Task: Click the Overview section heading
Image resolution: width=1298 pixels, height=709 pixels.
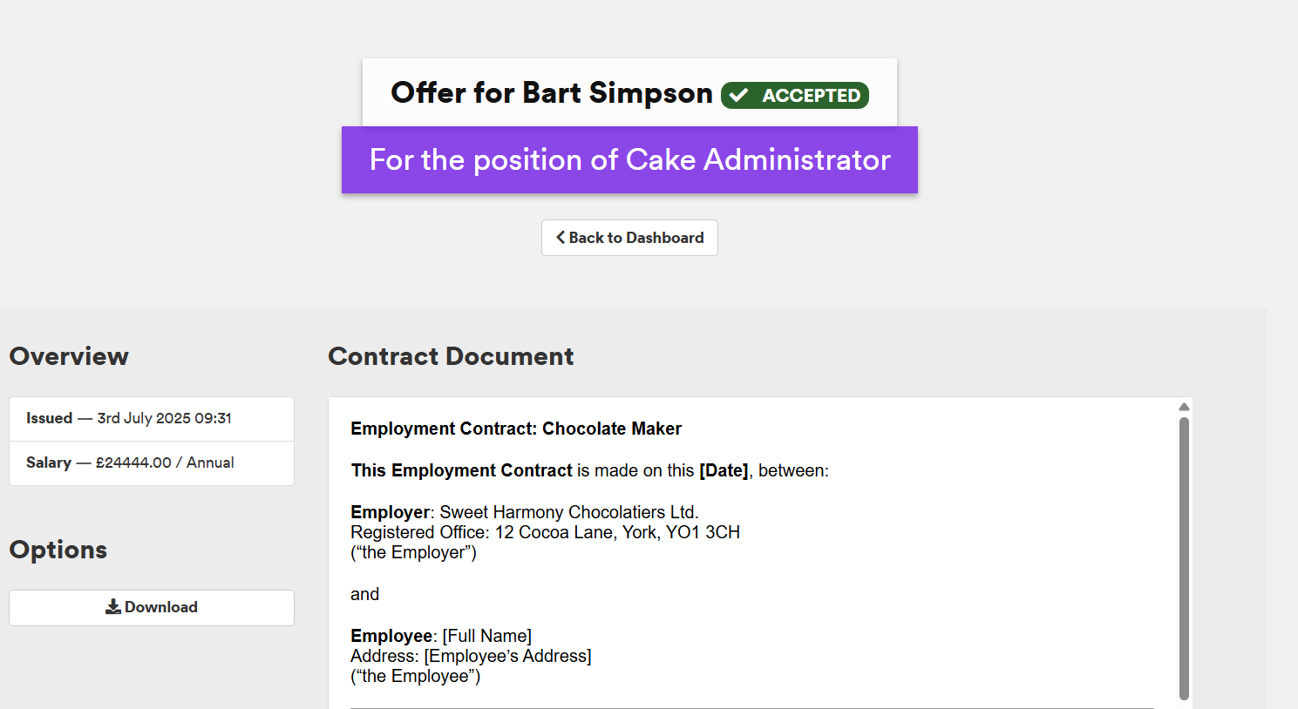Action: [69, 356]
